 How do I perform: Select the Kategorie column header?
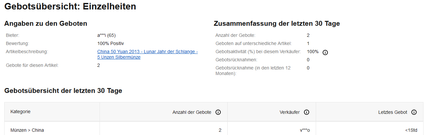(20, 112)
